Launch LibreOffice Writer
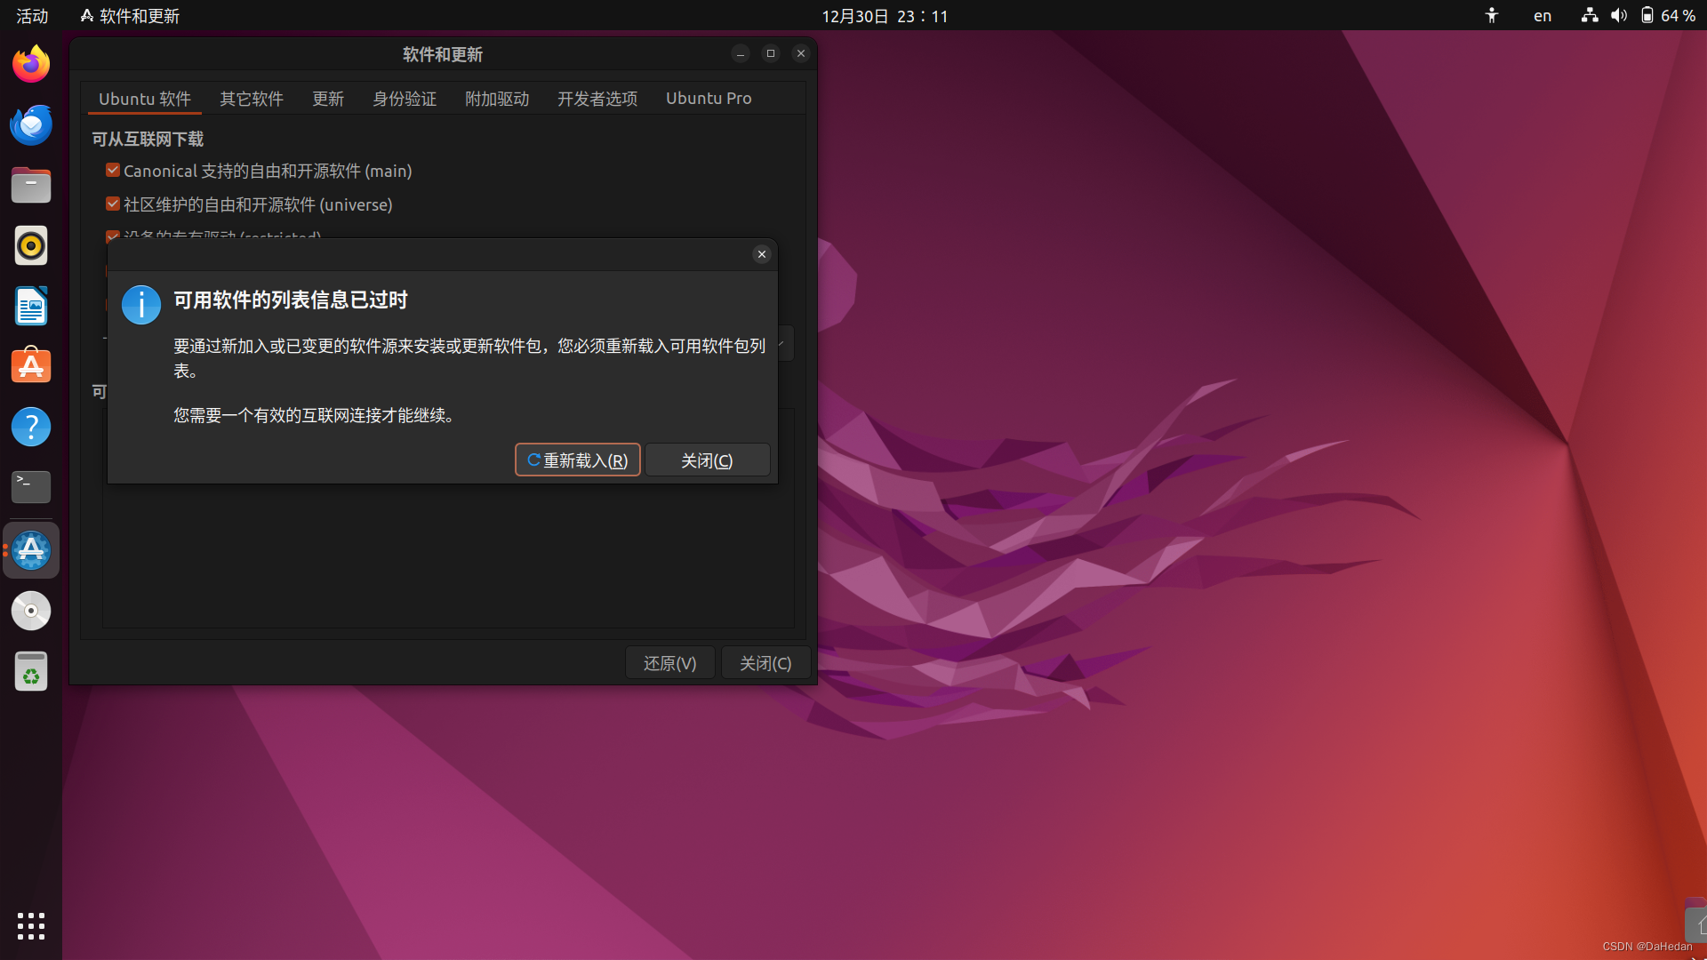The image size is (1707, 960). pyautogui.click(x=30, y=306)
